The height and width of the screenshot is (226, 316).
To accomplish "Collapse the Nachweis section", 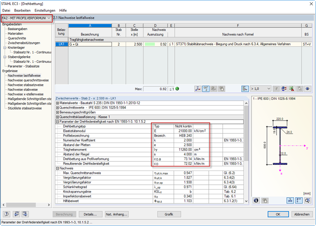I will [x=57, y=168].
